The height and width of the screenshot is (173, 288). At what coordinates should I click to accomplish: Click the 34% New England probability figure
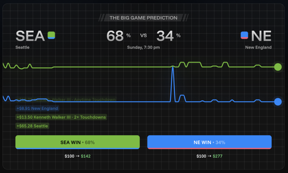(165, 36)
